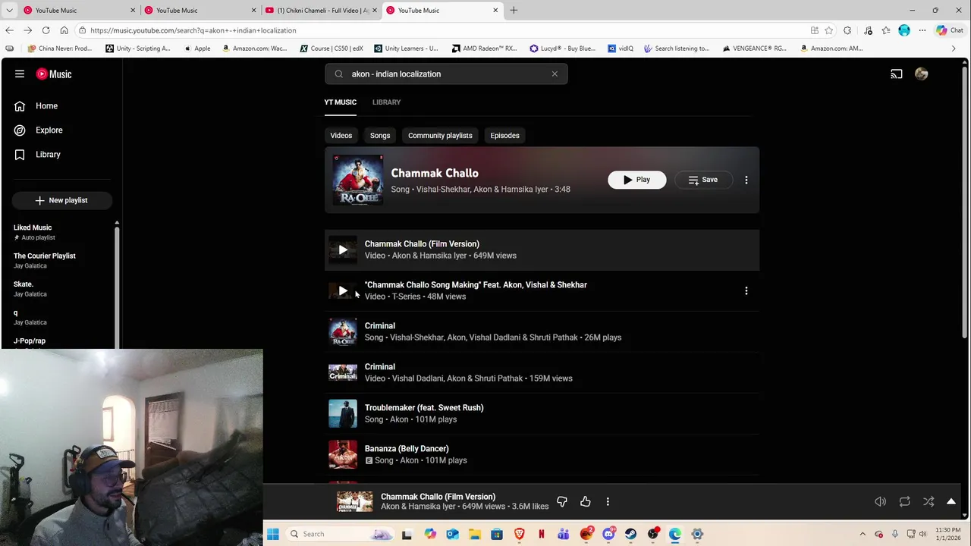Create a New playlist

pos(61,200)
